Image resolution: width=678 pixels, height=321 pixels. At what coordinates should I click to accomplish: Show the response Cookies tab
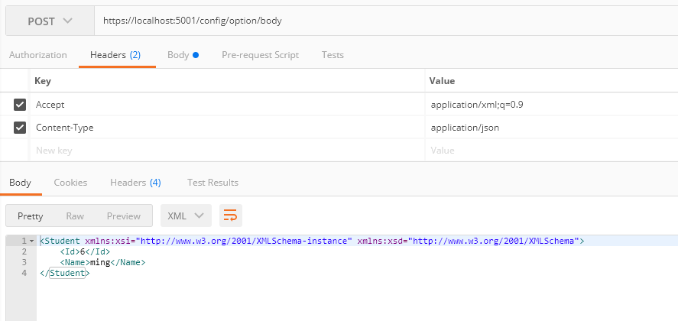pos(70,183)
